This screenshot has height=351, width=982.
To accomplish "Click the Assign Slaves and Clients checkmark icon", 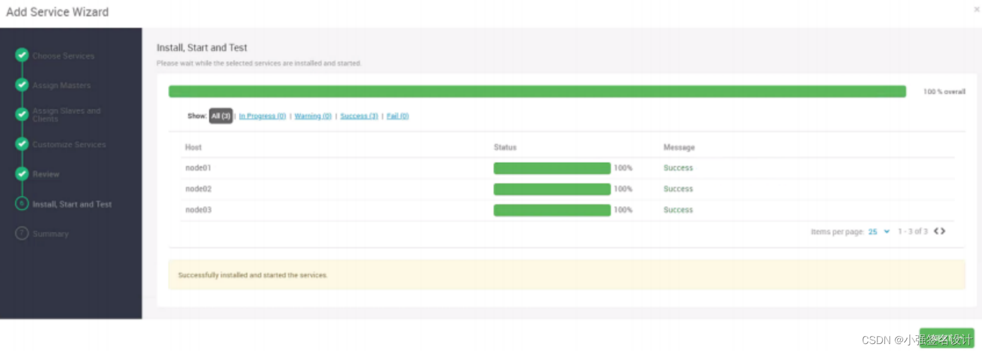I will pyautogui.click(x=22, y=114).
